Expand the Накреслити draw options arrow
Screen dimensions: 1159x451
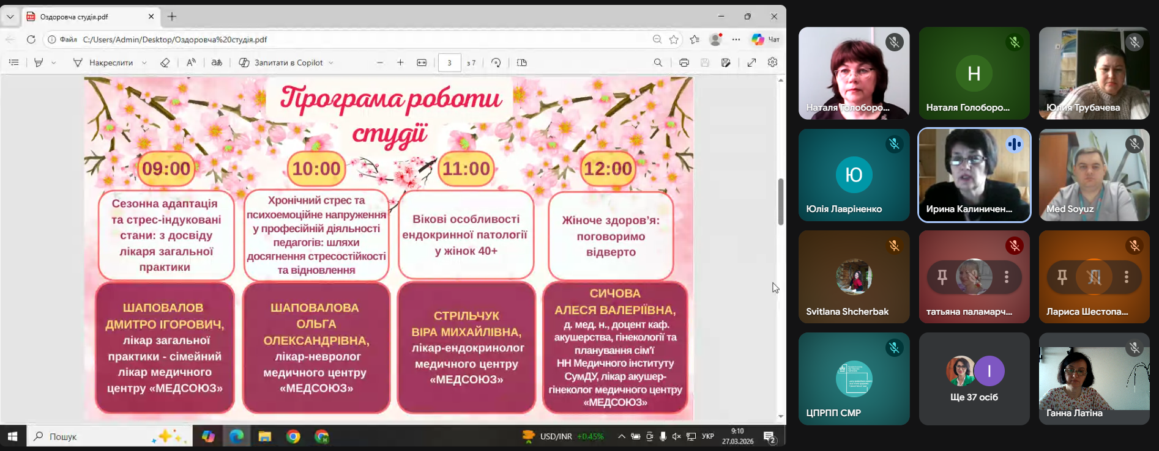144,62
